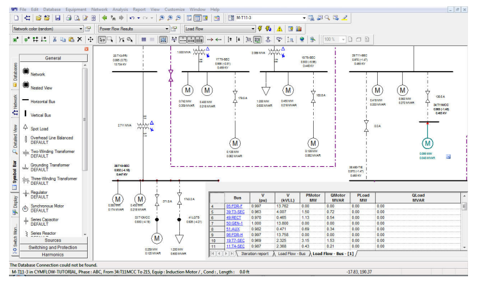Image resolution: width=477 pixels, height=282 pixels.
Task: Switch to the Iteration report tab
Action: (x=254, y=254)
